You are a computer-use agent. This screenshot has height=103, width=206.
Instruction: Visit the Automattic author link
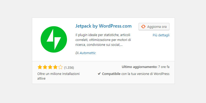(88, 53)
